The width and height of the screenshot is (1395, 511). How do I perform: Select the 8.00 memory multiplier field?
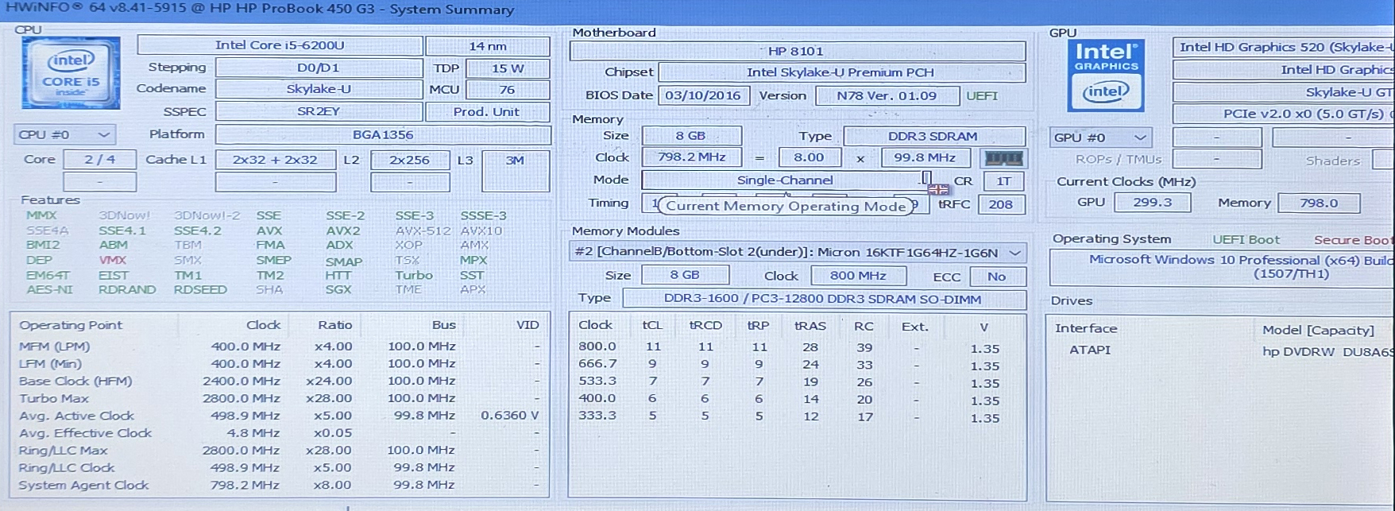click(809, 157)
